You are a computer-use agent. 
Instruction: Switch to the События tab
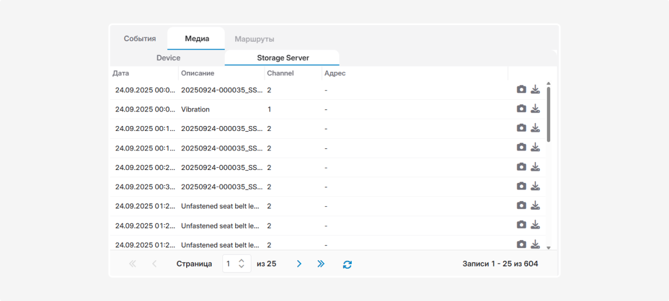pyautogui.click(x=139, y=39)
